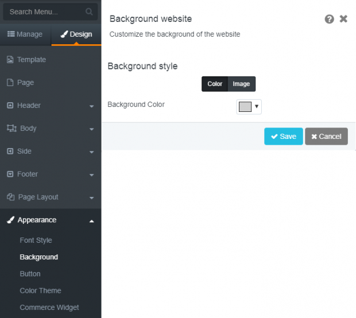The height and width of the screenshot is (318, 356).
Task: Open Button appearance settings
Action: click(x=30, y=274)
